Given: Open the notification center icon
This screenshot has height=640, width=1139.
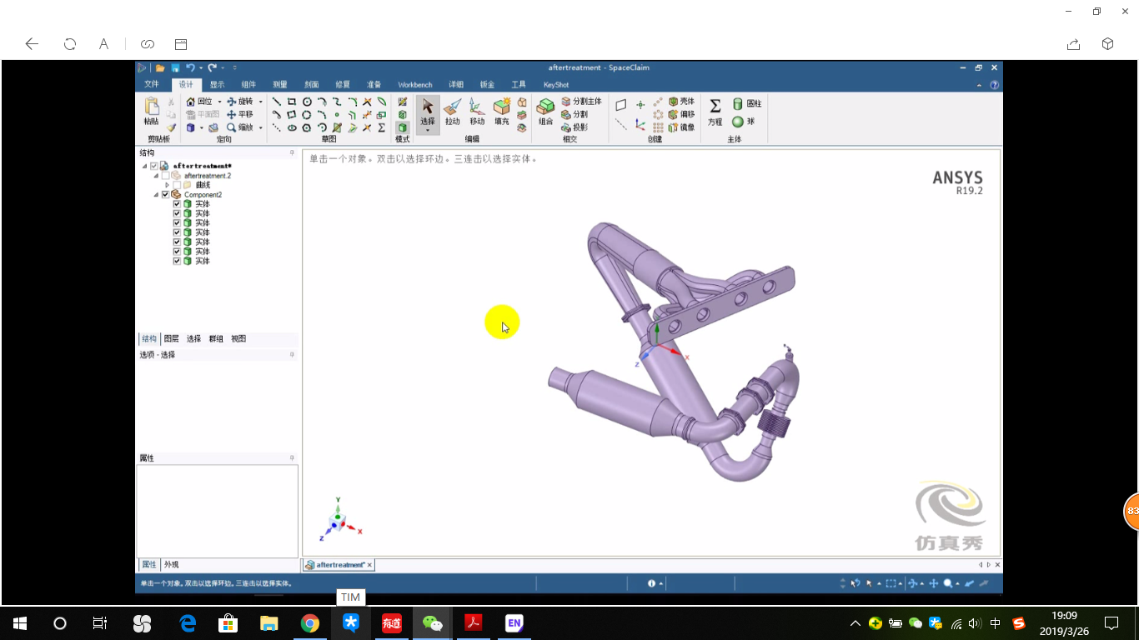Looking at the screenshot, I should point(1111,622).
